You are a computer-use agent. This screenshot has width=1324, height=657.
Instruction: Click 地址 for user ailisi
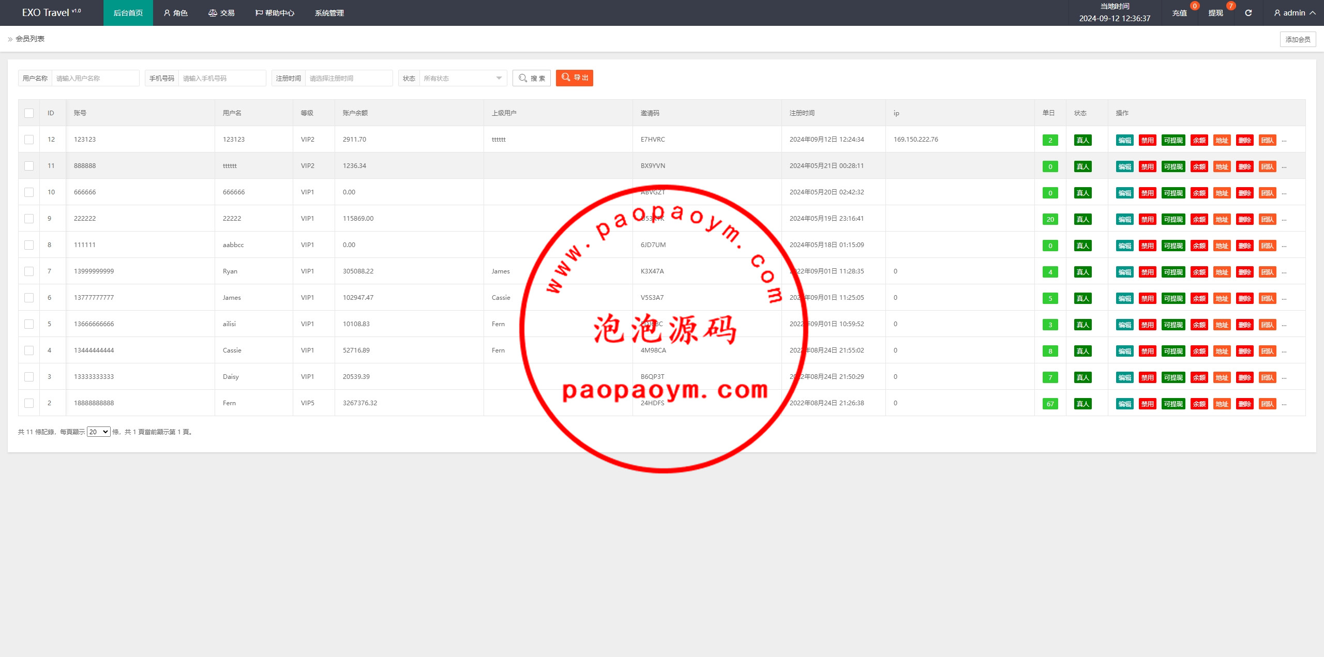[x=1222, y=325]
